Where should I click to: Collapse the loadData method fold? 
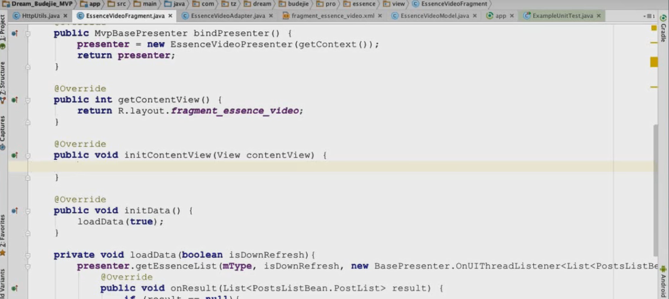coord(28,255)
